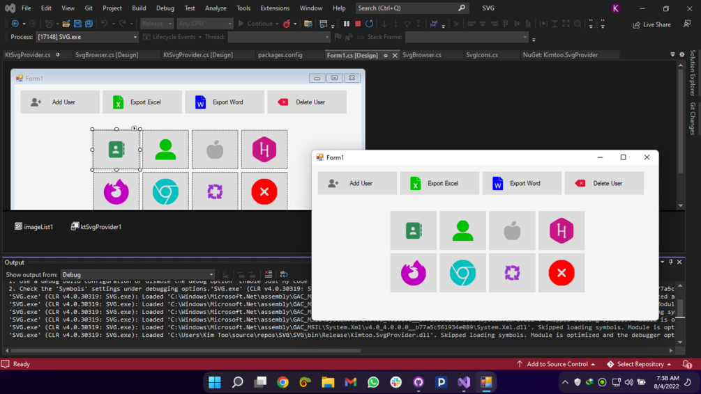The width and height of the screenshot is (701, 394).
Task: Open the document tabs overflow dropdown arrow
Action: click(672, 54)
